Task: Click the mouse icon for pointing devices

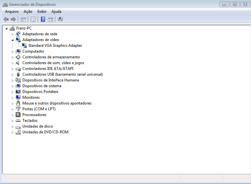Action: [x=18, y=103]
